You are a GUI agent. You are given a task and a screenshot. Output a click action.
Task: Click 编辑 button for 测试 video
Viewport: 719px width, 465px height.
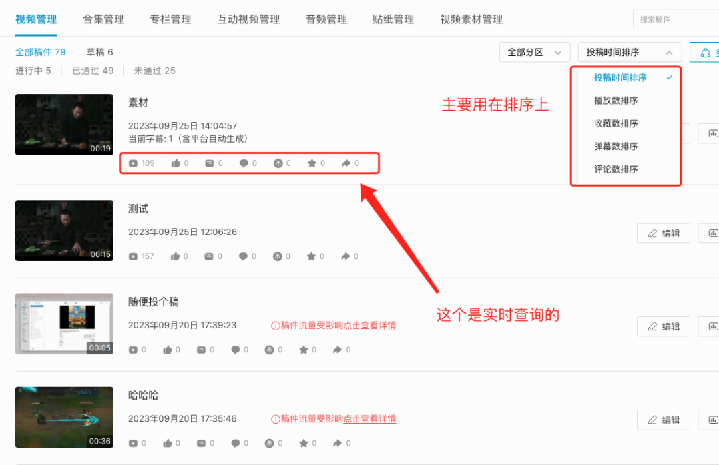(664, 233)
